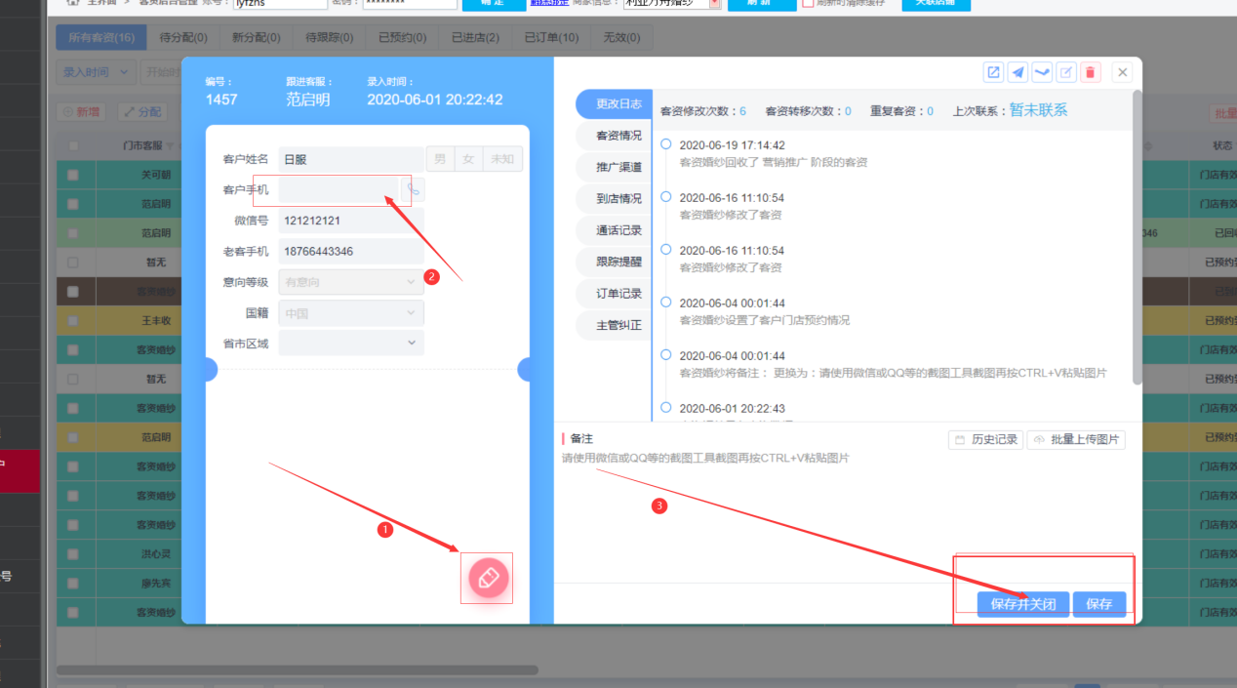Click the 保存并关闭 button
Screen dimensions: 1237x688
click(x=1022, y=604)
